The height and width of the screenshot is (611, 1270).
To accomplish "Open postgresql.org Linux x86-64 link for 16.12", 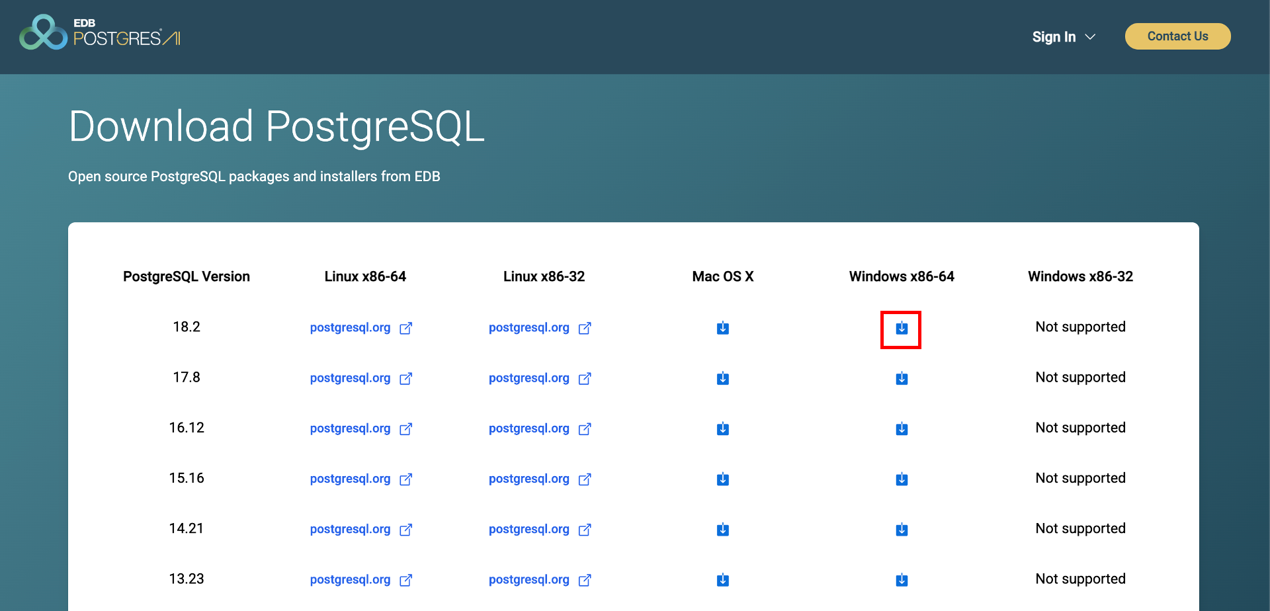I will pos(361,428).
